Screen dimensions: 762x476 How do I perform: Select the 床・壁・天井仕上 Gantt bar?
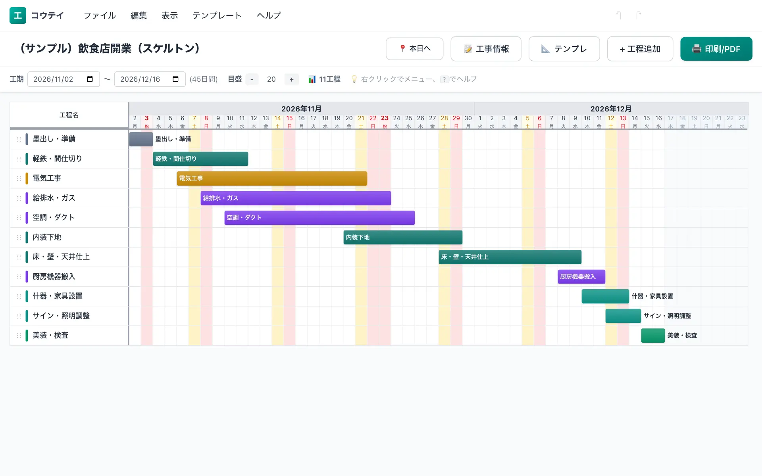510,257
